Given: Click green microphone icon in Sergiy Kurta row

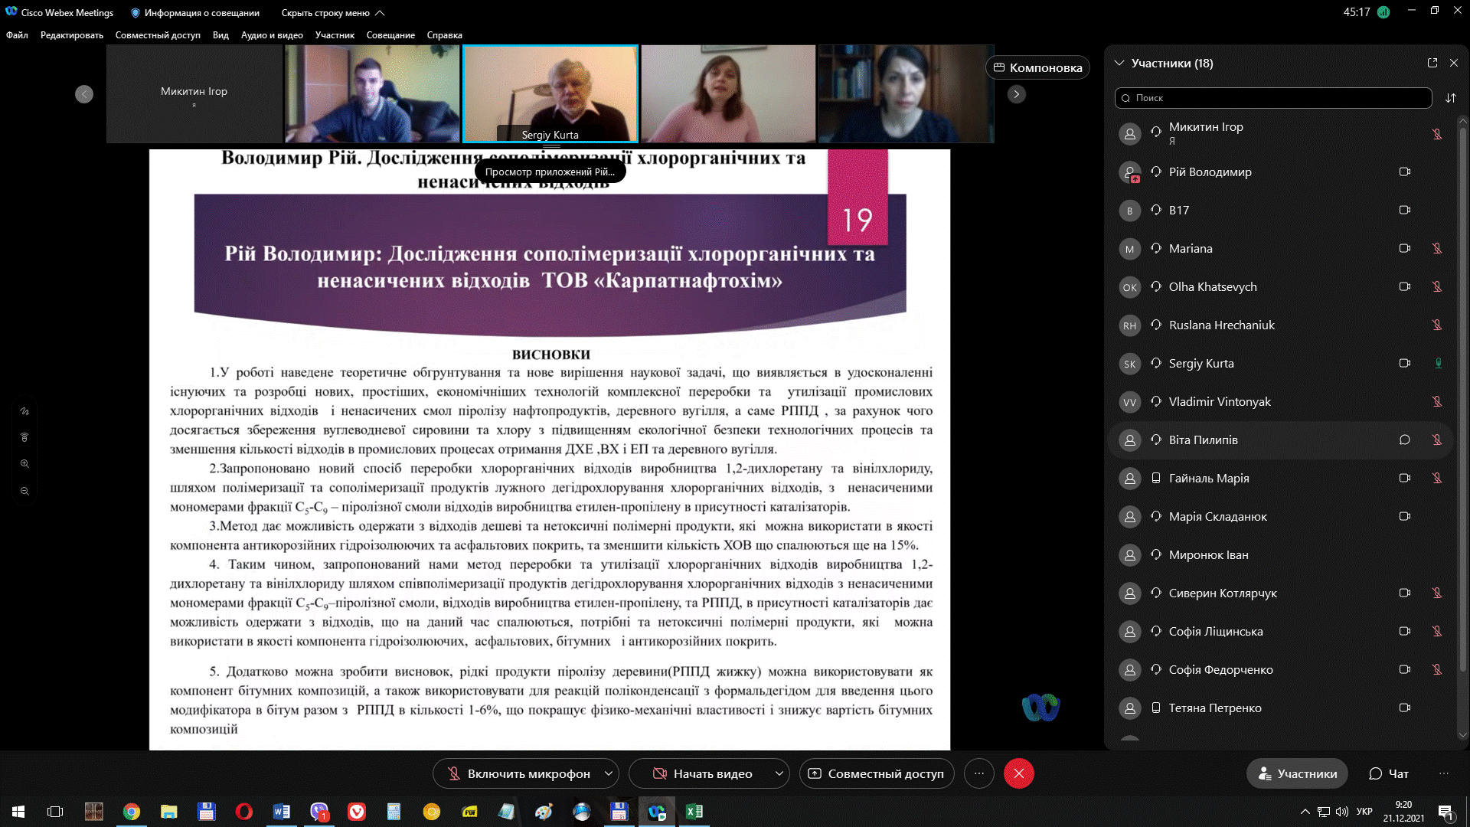Looking at the screenshot, I should click(1438, 363).
